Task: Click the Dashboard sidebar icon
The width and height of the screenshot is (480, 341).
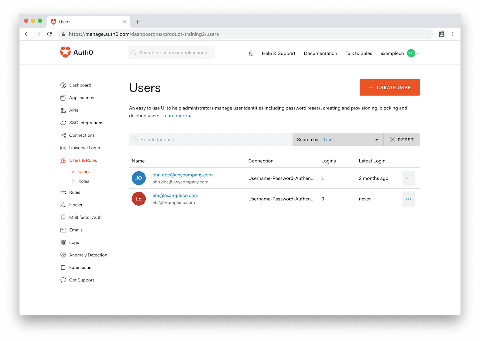Action: pos(63,85)
